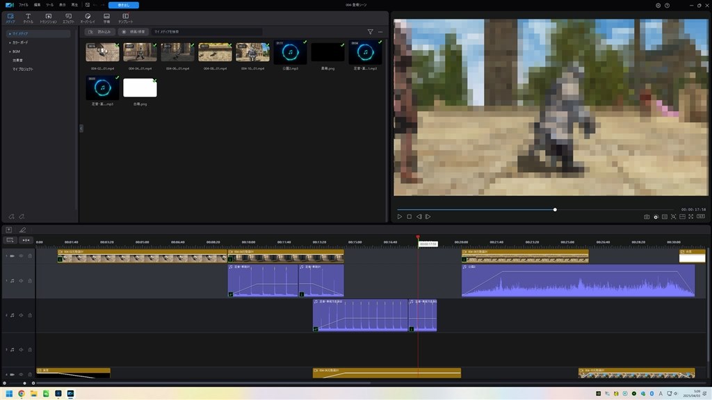Click the snapshot camera icon under preview
This screenshot has width=712, height=400.
click(x=647, y=217)
